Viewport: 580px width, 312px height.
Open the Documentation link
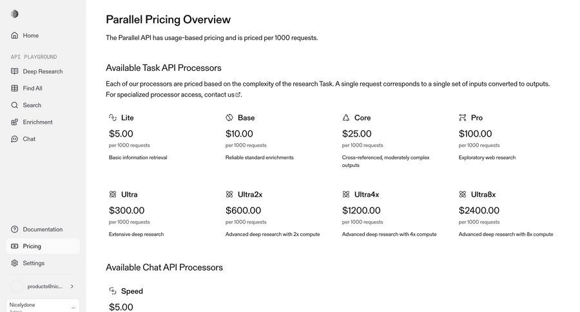point(43,229)
